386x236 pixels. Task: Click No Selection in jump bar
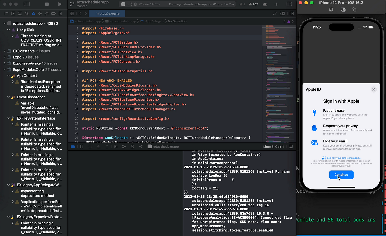[x=177, y=21]
